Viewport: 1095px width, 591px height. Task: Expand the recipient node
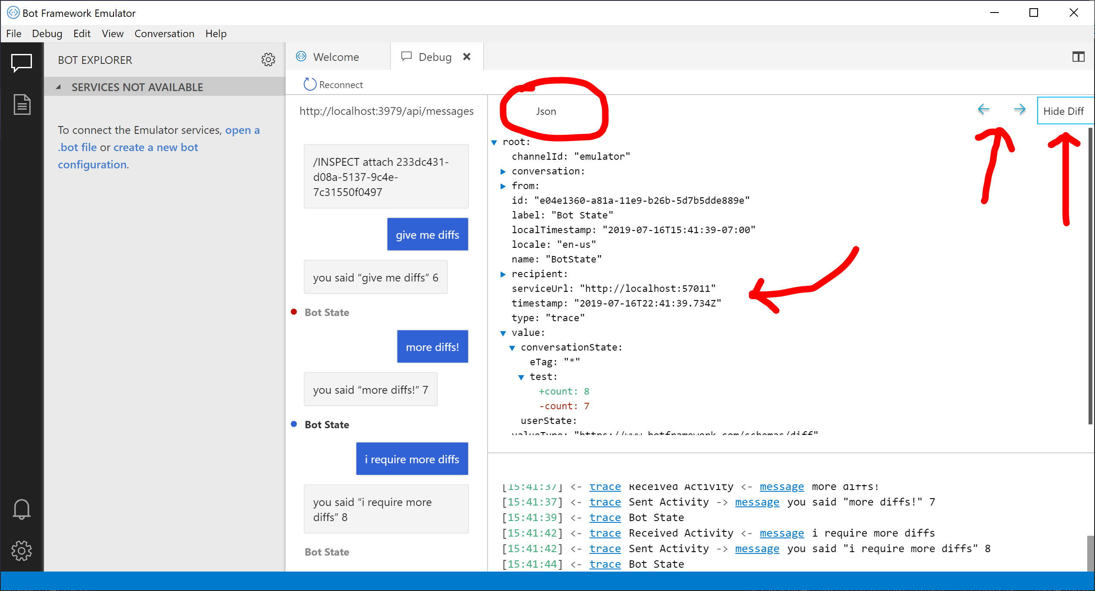pos(503,274)
